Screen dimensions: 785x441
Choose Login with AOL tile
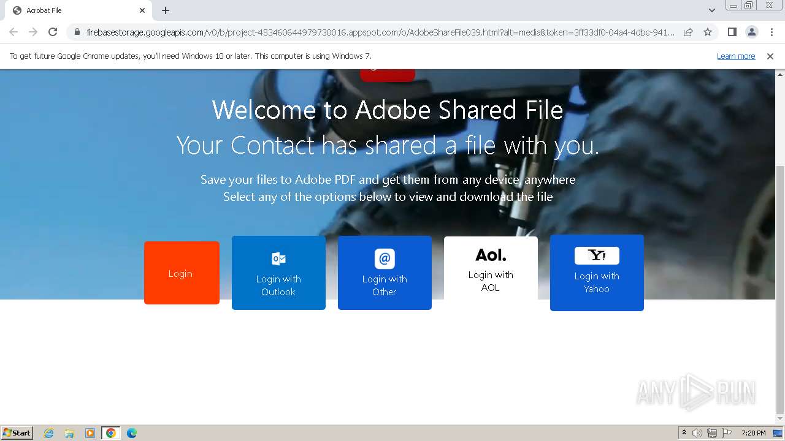tap(491, 268)
